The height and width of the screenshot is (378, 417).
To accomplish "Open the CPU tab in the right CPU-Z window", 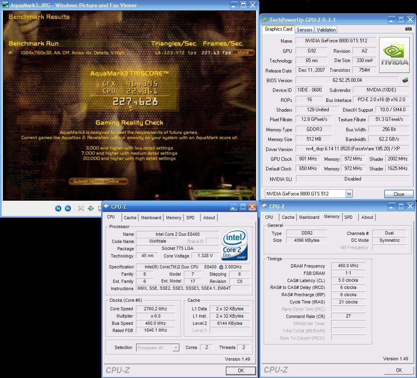I will click(x=269, y=217).
